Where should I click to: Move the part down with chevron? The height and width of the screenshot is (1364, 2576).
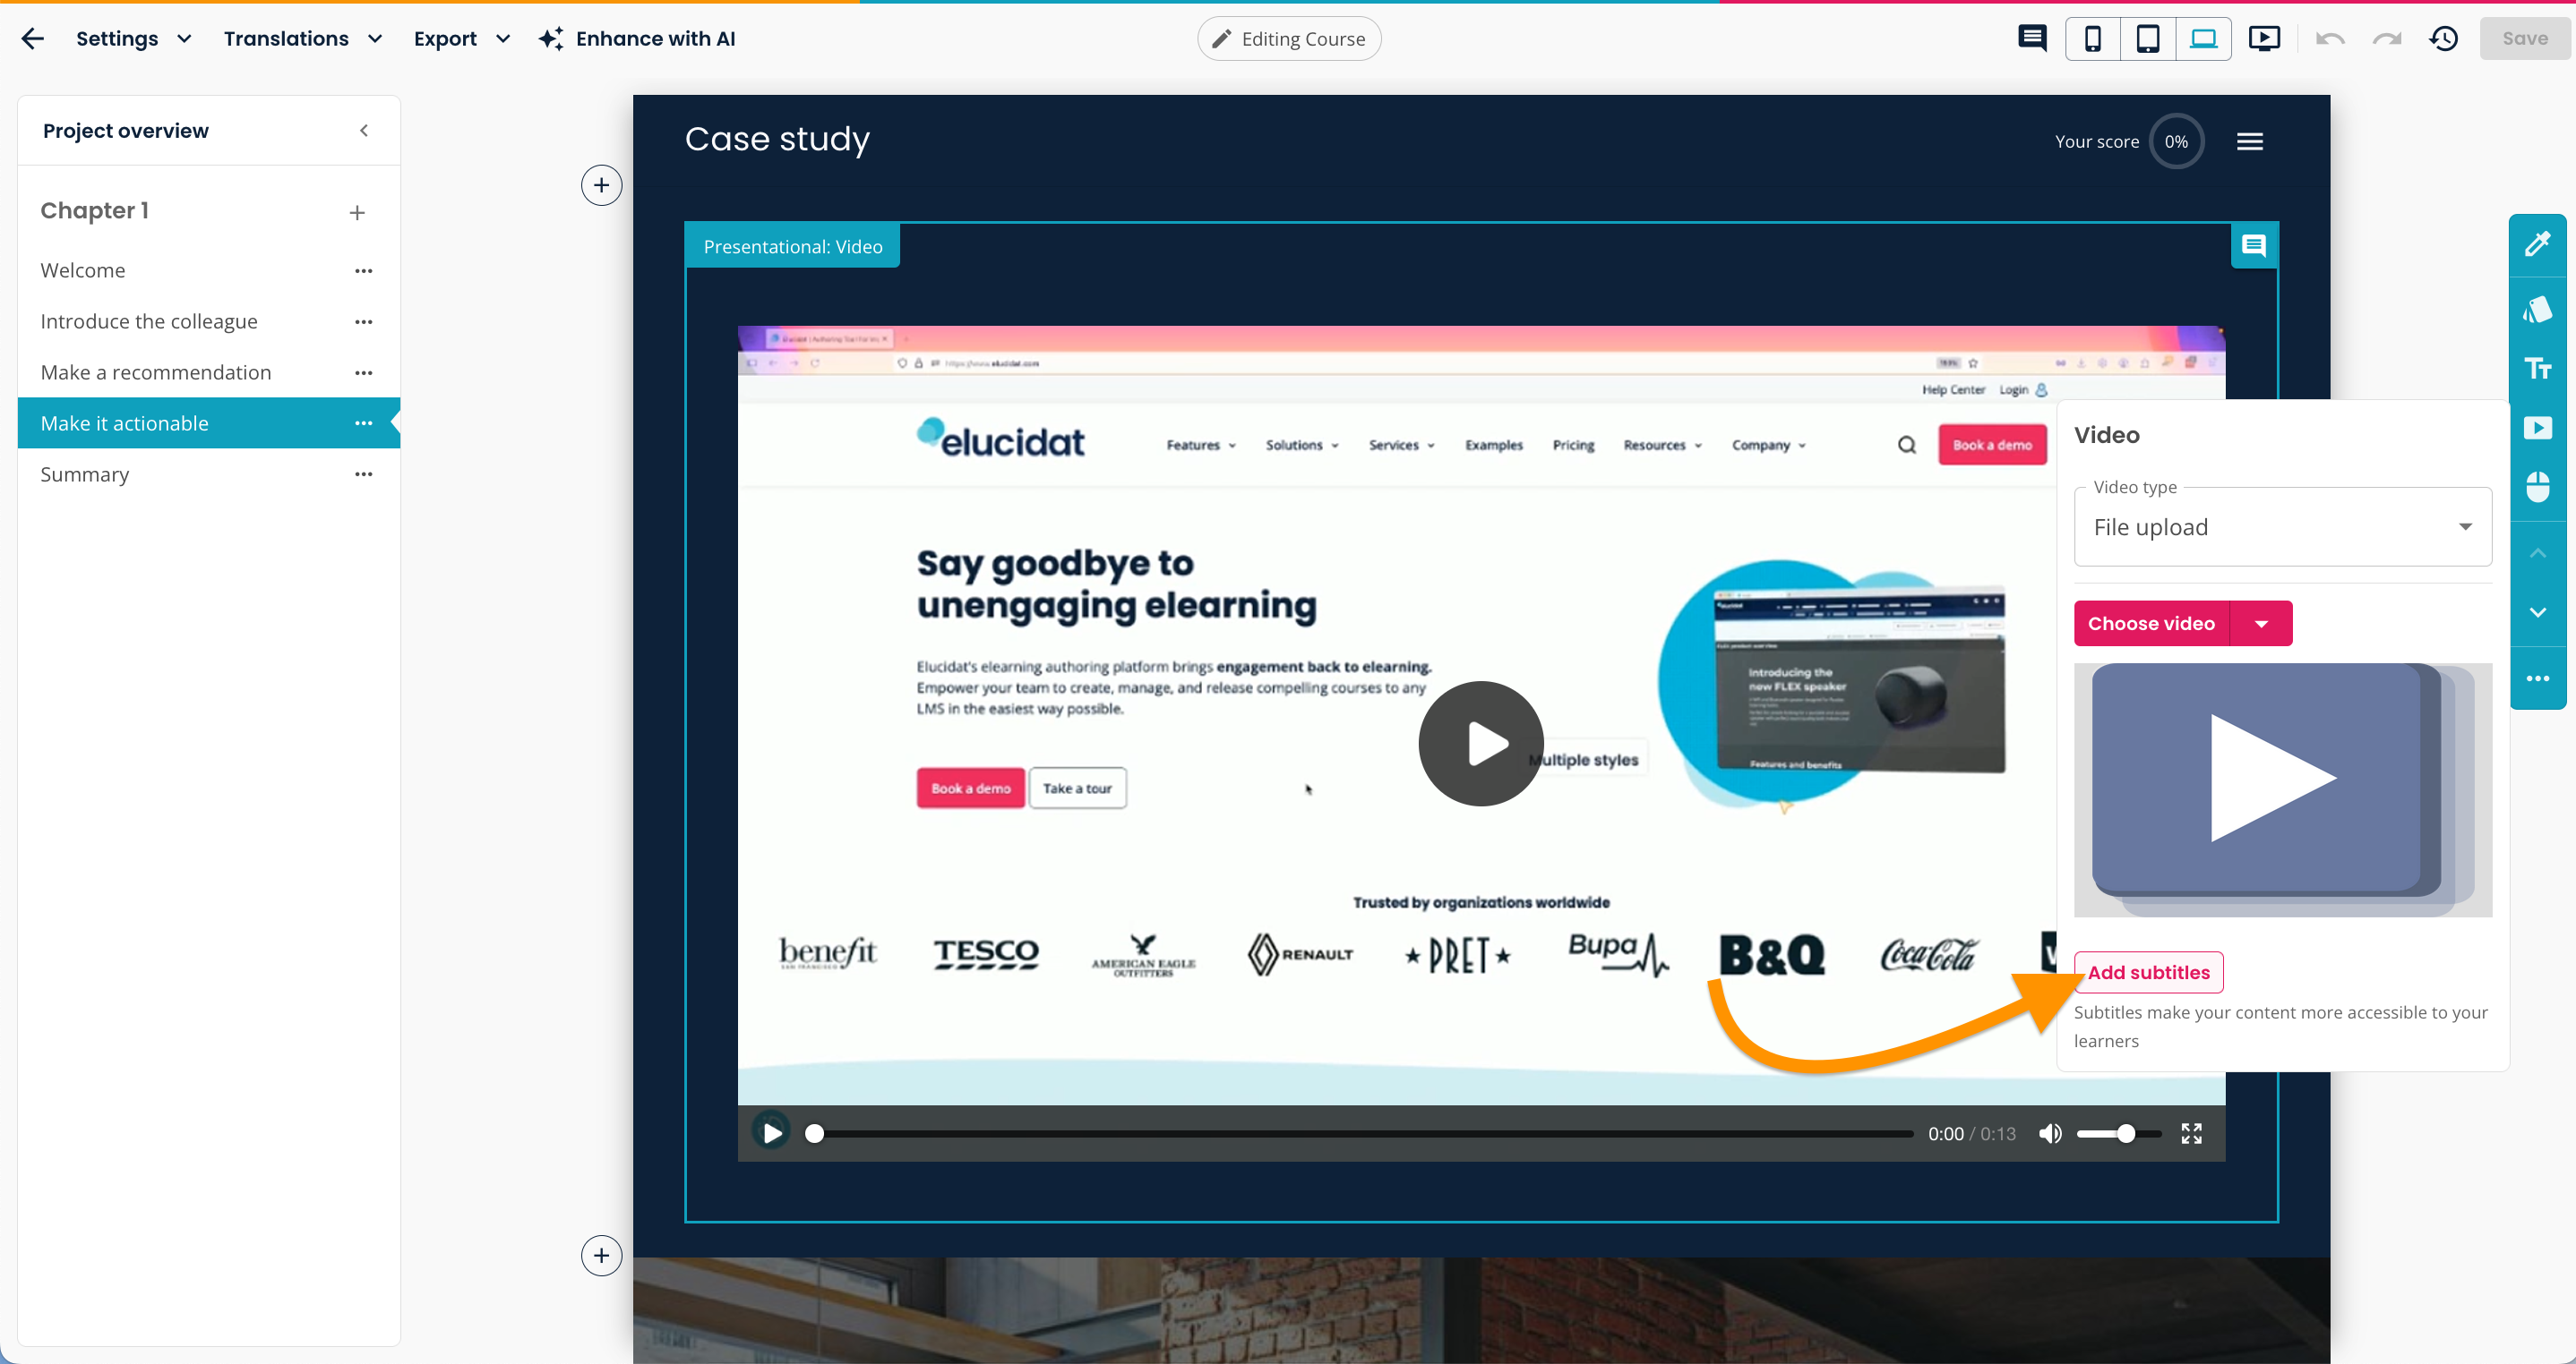[2538, 612]
